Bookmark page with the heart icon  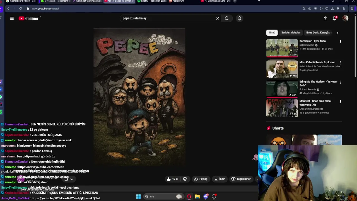coord(327,9)
